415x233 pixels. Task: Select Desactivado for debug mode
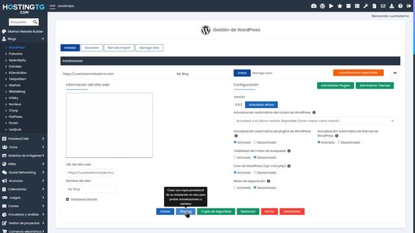(x=255, y=188)
